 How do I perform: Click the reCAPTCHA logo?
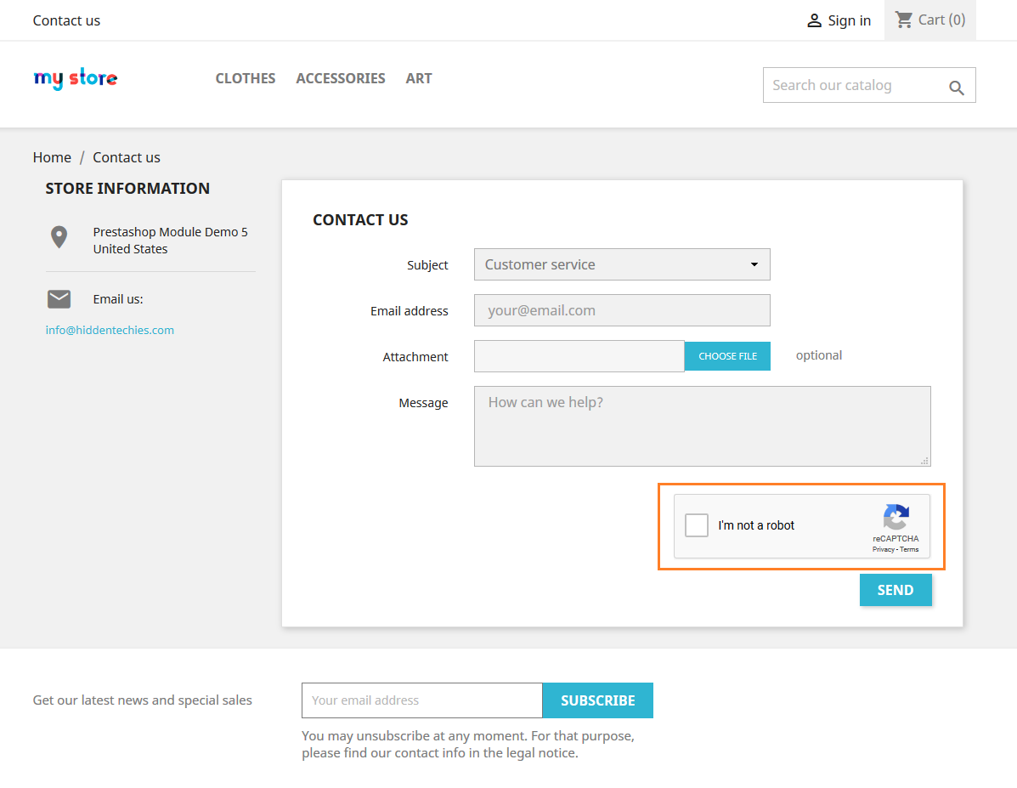point(896,517)
